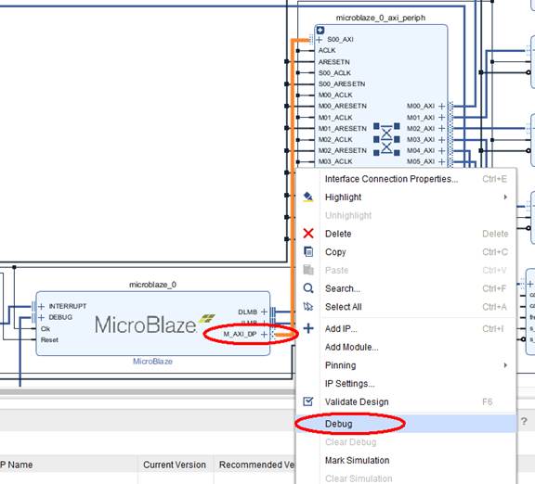Viewport: 535px width, 484px height.
Task: Expand the Pinning submenu arrow
Action: 505,365
